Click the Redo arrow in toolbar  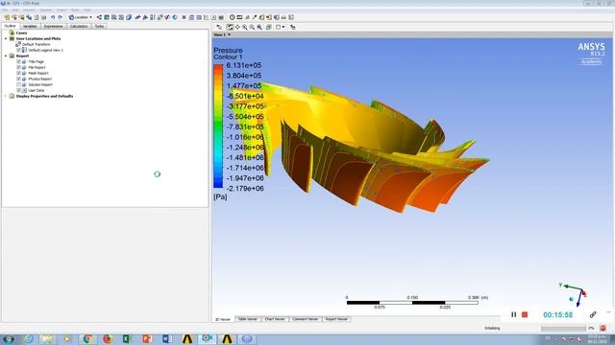tap(60, 17)
